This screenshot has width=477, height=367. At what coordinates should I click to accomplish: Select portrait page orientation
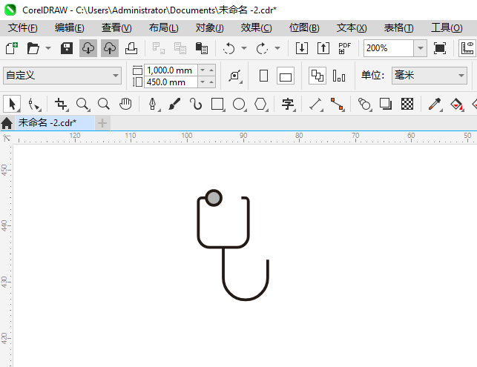[x=264, y=76]
